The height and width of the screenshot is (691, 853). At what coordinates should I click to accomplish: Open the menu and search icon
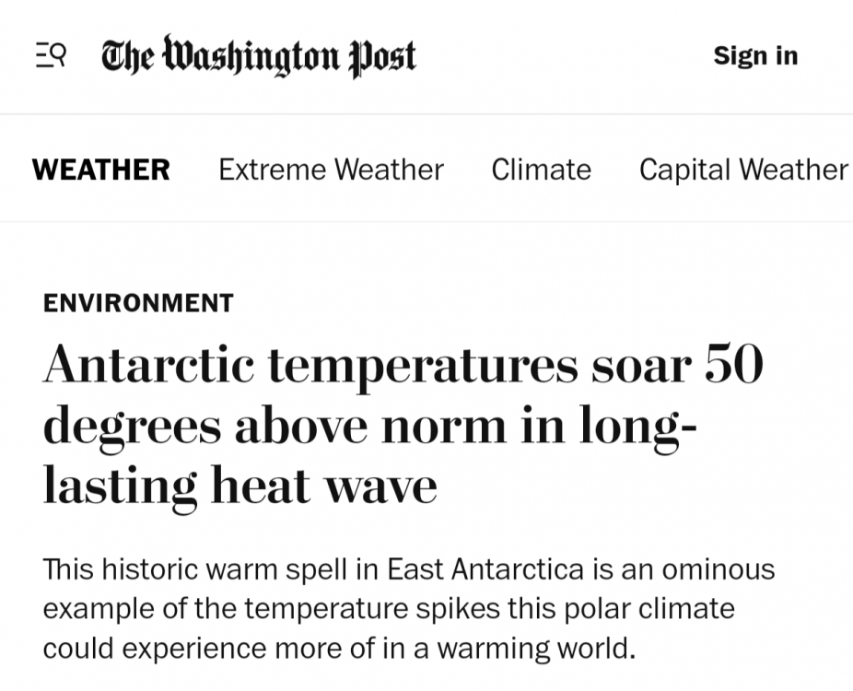pyautogui.click(x=52, y=55)
